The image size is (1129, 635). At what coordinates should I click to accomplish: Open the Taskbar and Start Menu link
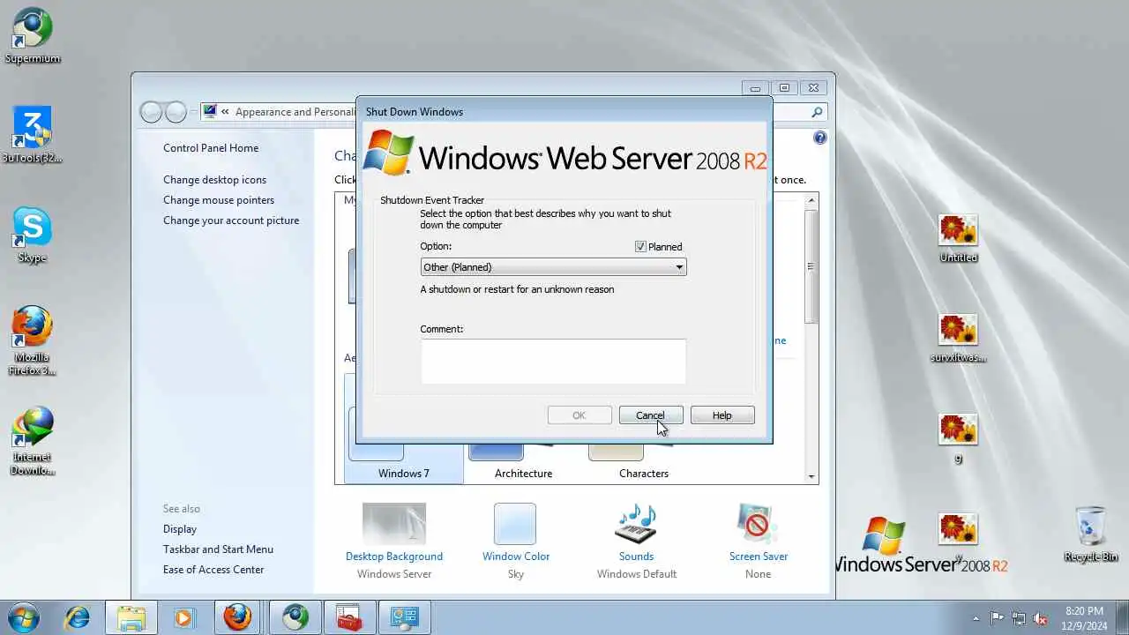(218, 549)
